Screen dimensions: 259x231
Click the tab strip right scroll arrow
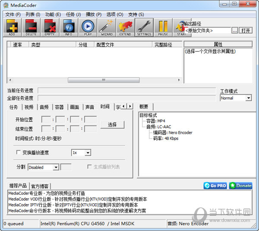(x=130, y=106)
